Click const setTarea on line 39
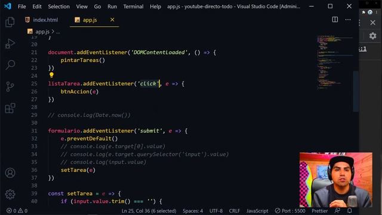The width and height of the screenshot is (382, 215). pyautogui.click(x=70, y=193)
